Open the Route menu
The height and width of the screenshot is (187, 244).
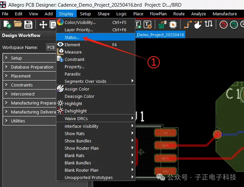[179, 14]
